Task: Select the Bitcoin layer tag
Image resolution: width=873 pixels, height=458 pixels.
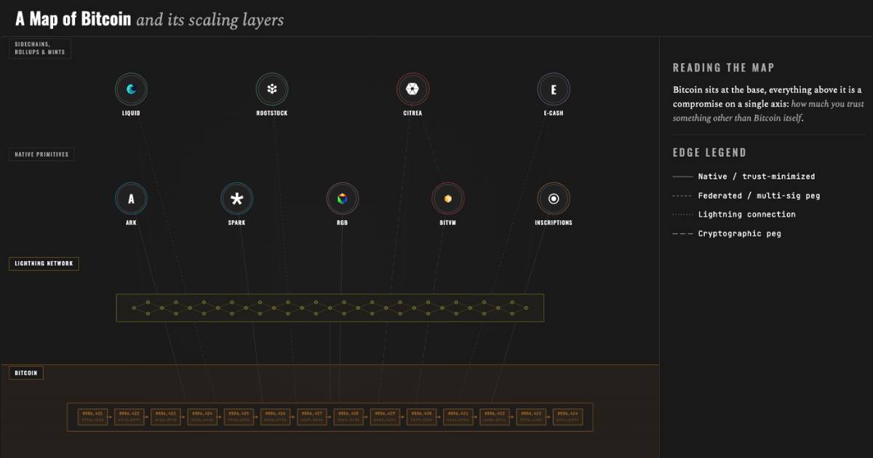Action: click(26, 373)
